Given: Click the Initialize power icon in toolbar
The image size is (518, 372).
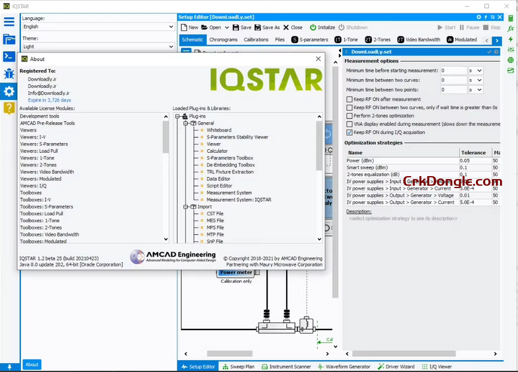Looking at the screenshot, I should coord(312,28).
